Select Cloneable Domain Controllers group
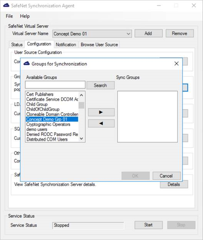The image size is (203, 240). (x=52, y=114)
